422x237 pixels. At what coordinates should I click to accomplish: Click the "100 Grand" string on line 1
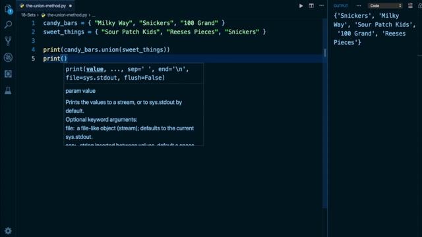tap(199, 23)
